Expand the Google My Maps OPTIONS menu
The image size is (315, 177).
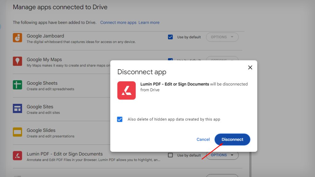[222, 60]
